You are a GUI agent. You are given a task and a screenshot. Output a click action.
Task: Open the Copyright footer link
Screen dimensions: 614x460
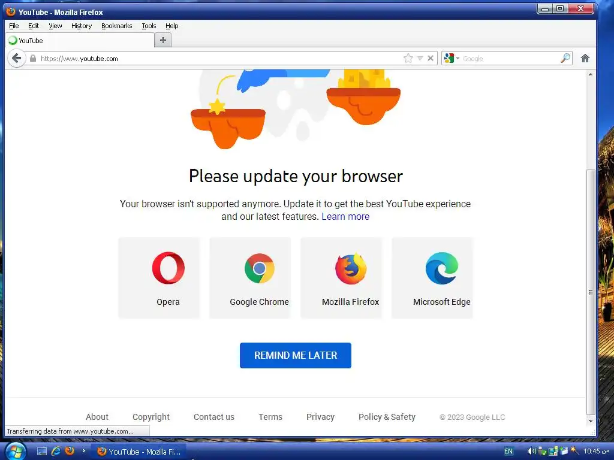[151, 417]
